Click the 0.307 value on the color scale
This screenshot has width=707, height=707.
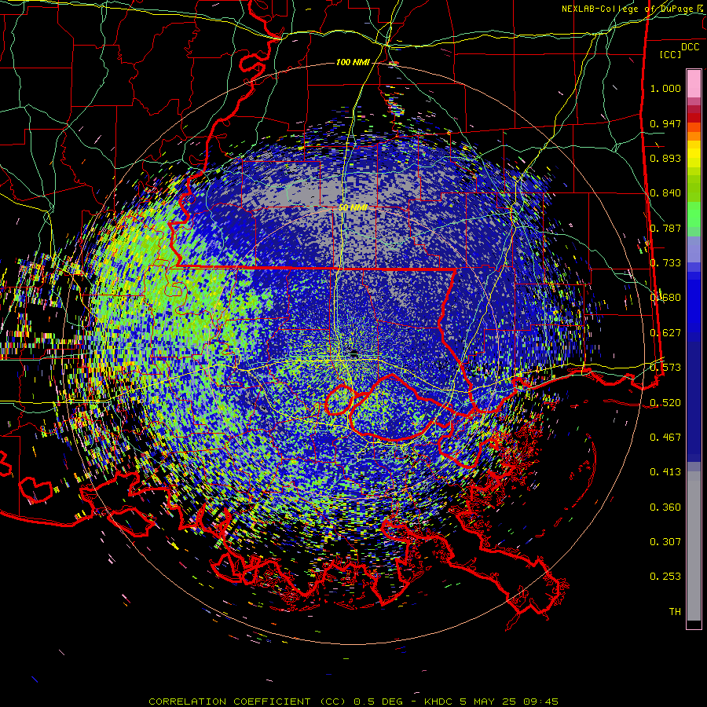click(x=665, y=542)
